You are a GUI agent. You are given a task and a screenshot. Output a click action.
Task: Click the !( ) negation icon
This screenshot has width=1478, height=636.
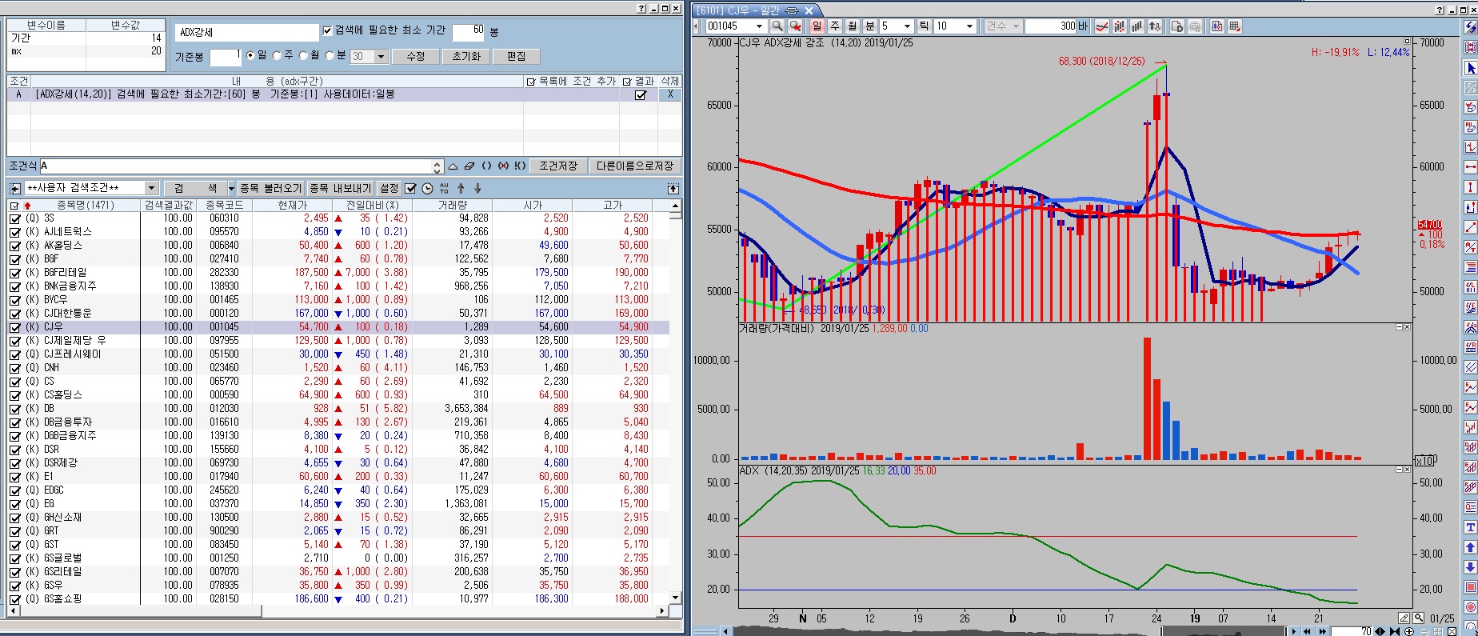[520, 166]
